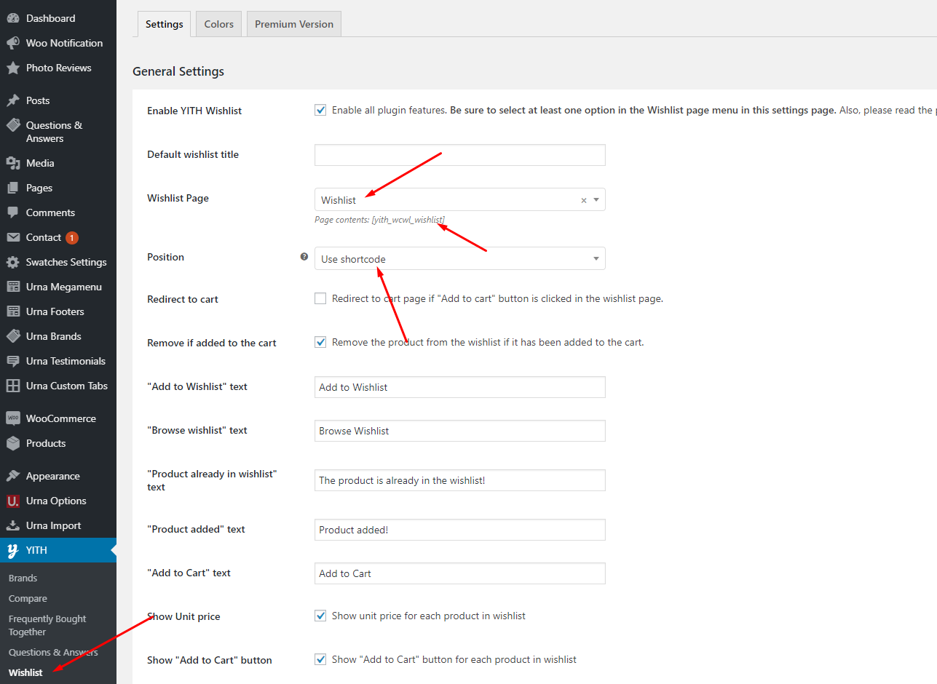Open the Media menu label
The height and width of the screenshot is (684, 937).
click(40, 163)
